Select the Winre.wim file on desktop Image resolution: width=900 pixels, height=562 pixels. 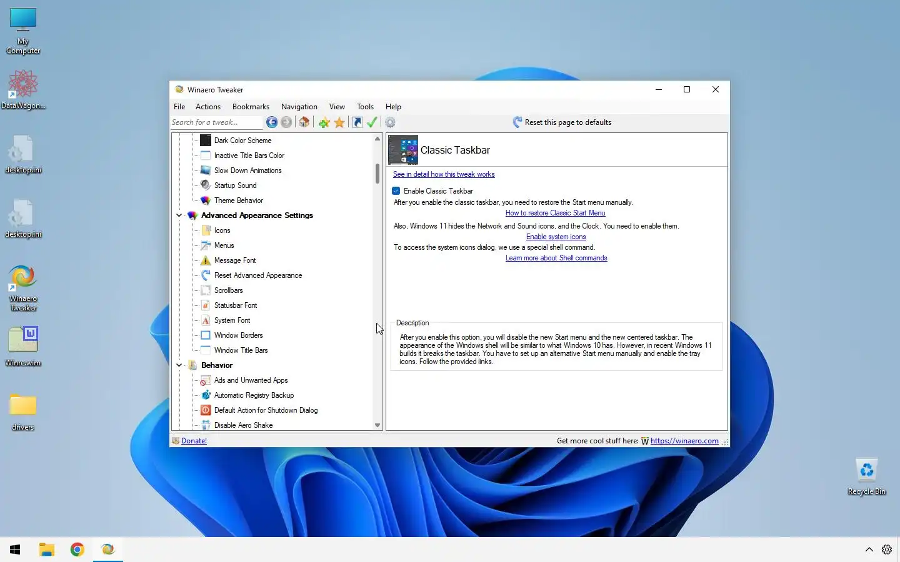pos(23,346)
